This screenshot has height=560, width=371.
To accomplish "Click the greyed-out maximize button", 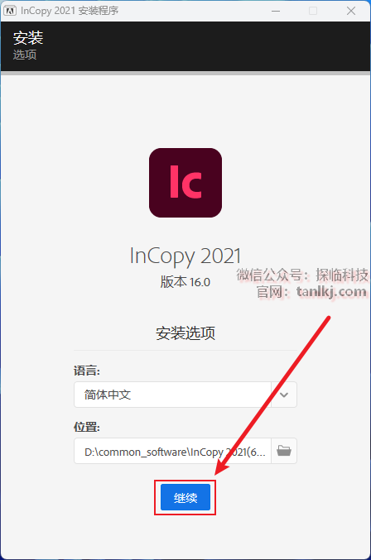I will 313,11.
